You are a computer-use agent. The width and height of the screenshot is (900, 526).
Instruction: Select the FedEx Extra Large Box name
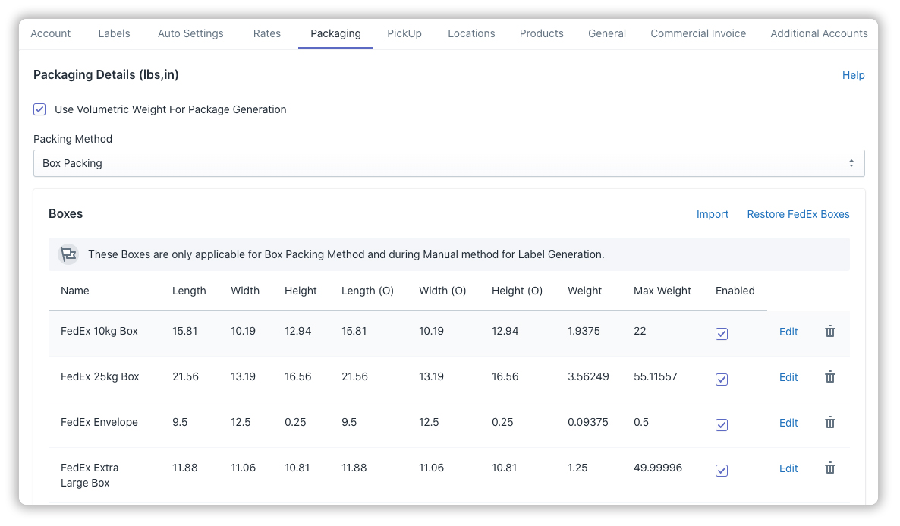tap(90, 475)
